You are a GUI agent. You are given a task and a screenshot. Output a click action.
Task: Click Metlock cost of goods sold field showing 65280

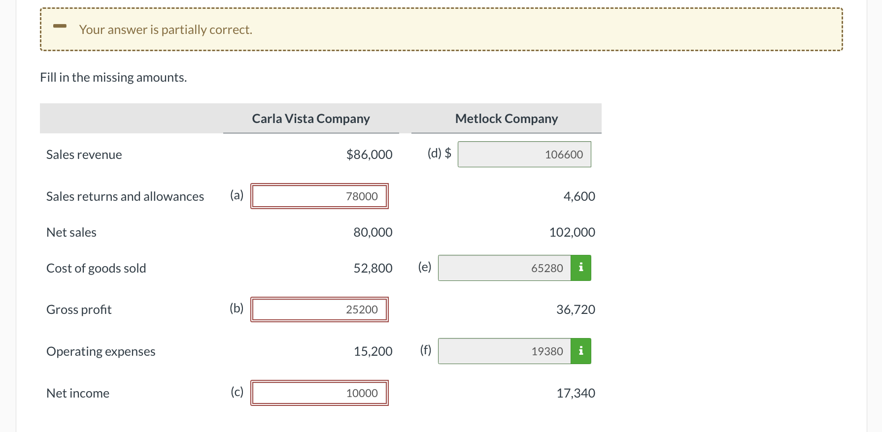[x=505, y=268]
